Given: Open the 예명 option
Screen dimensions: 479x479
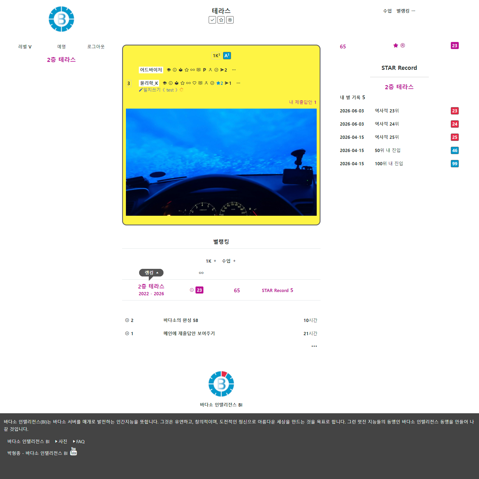Looking at the screenshot, I should (61, 47).
